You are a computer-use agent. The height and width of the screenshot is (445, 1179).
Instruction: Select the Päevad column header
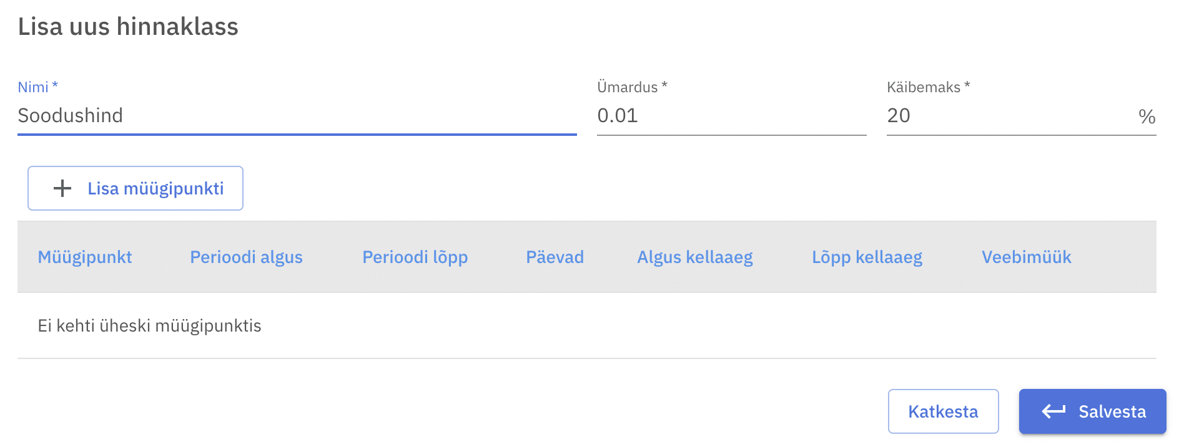(555, 257)
